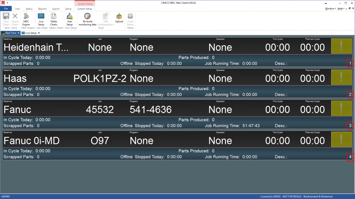Click the Haas job POLK1PZ-2

(100, 79)
